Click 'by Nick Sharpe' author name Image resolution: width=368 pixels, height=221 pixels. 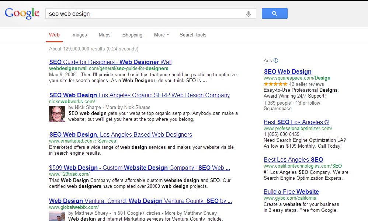[x=84, y=107]
